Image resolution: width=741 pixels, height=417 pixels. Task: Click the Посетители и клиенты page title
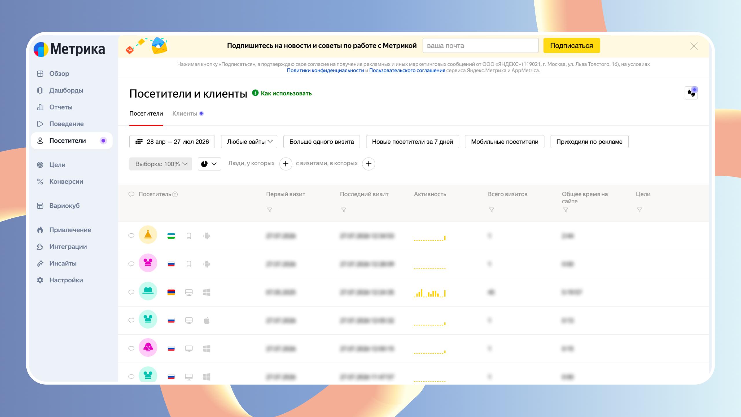point(188,94)
